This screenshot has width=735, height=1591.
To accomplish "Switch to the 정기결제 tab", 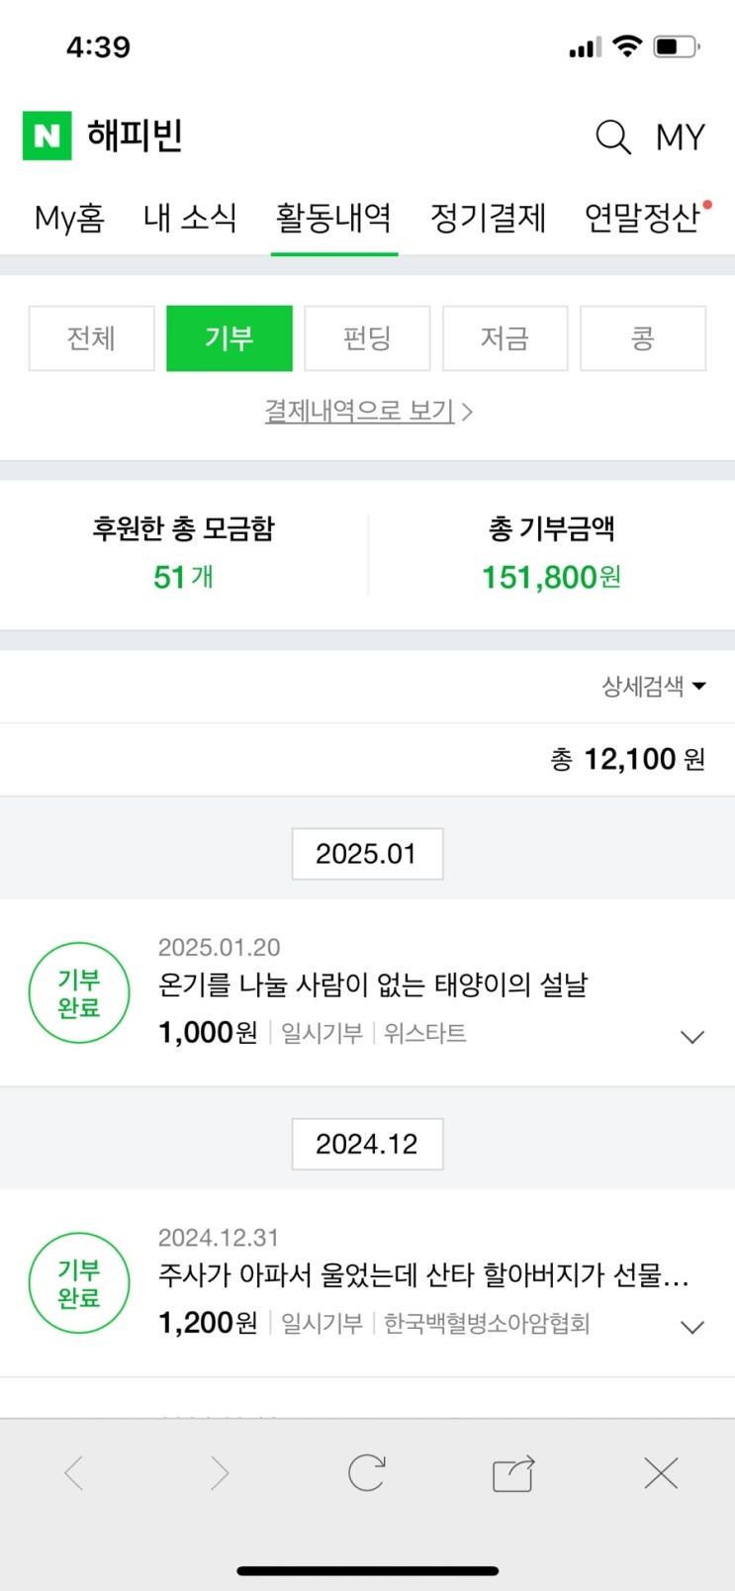I will point(488,218).
